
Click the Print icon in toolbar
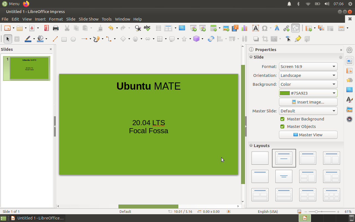click(56, 28)
